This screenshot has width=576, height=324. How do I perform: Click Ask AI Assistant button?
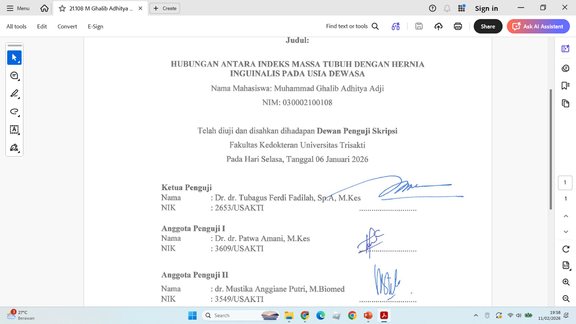538,27
